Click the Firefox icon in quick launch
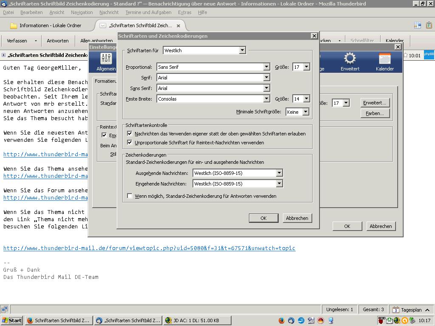This screenshot has height=326, width=435. point(282,320)
